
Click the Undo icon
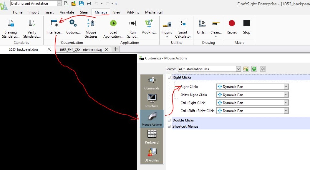click(97, 3)
